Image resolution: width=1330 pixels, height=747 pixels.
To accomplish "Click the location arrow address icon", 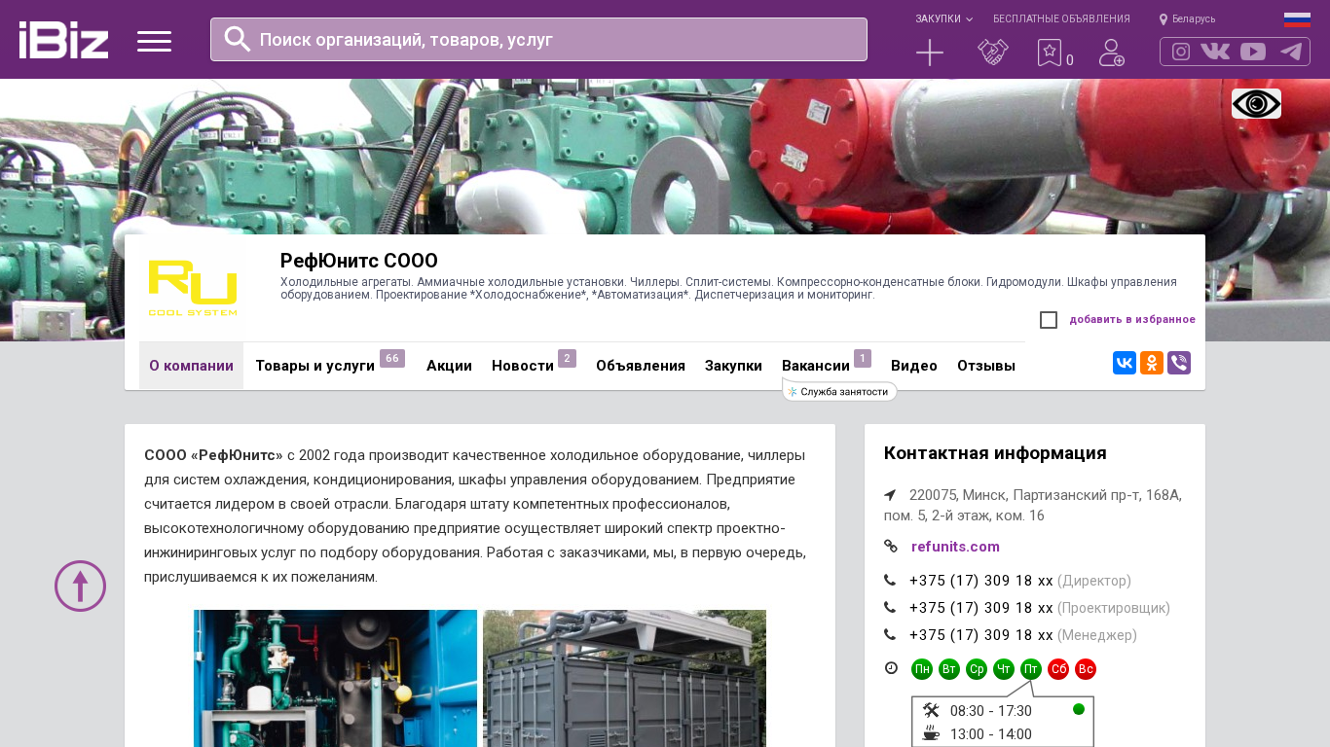I will coord(890,495).
